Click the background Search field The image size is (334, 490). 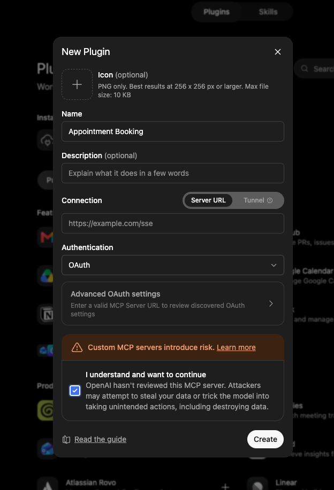pos(314,69)
